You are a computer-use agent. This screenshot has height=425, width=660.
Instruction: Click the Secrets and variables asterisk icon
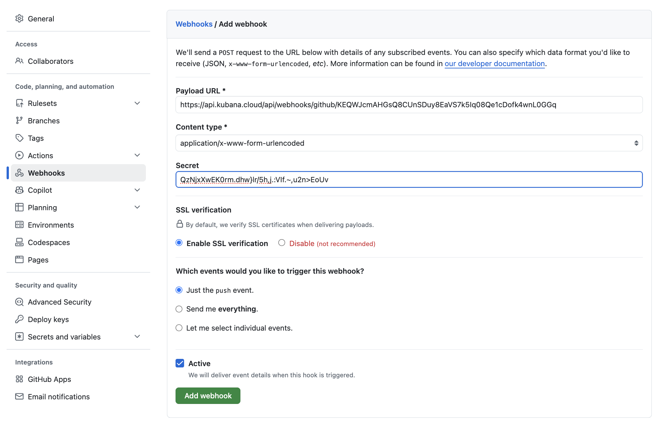tap(19, 337)
